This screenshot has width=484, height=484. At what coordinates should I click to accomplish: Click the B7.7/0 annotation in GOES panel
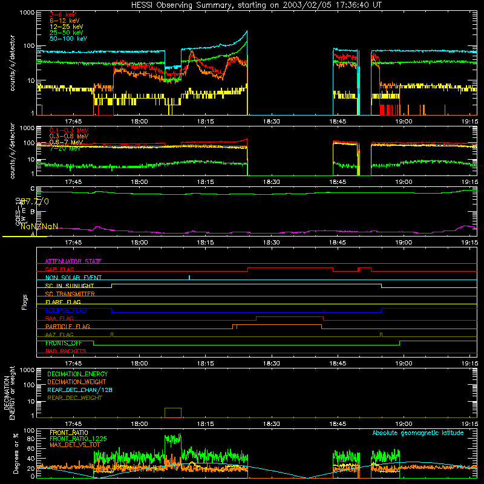point(34,201)
